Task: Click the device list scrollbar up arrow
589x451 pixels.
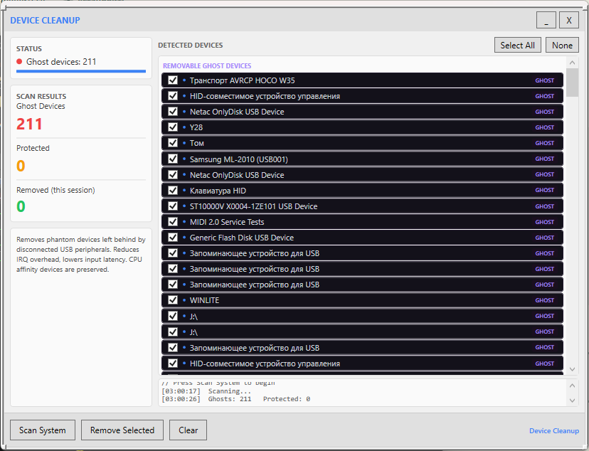Action: (573, 63)
